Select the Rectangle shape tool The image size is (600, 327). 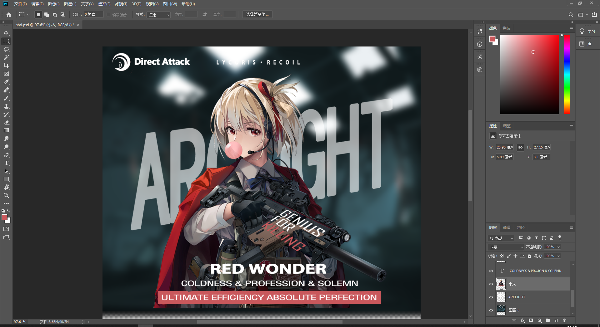point(6,179)
